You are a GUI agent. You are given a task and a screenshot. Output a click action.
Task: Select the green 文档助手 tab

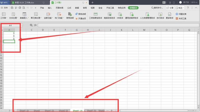pyautogui.click(x=133, y=8)
